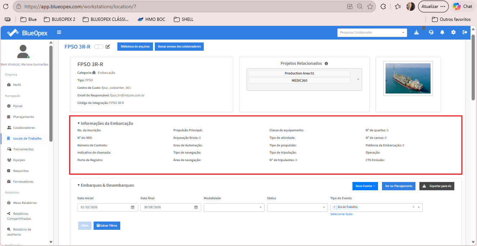The height and width of the screenshot is (246, 477).
Task: Click the Filtro button
Action: click(85, 225)
